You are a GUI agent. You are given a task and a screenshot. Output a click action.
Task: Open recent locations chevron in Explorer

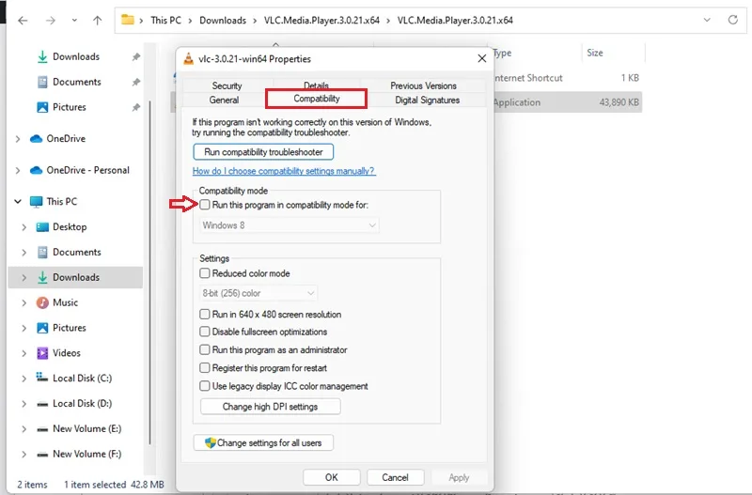point(74,20)
